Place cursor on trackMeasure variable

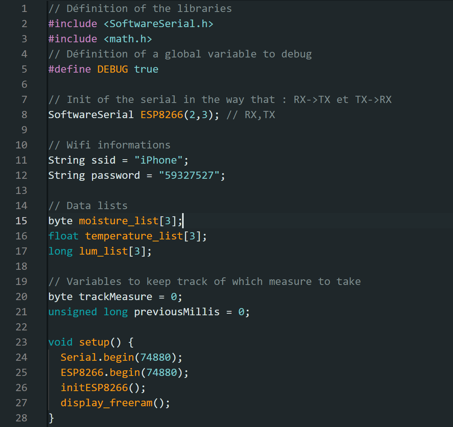point(116,297)
